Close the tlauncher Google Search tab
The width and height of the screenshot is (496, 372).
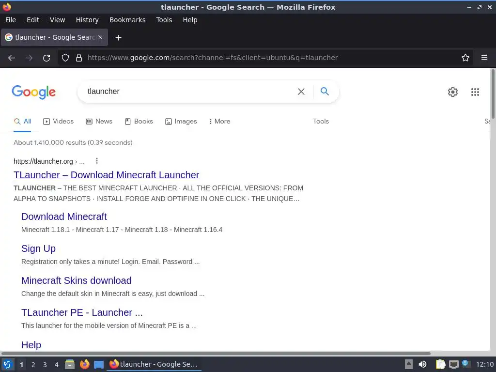click(100, 37)
